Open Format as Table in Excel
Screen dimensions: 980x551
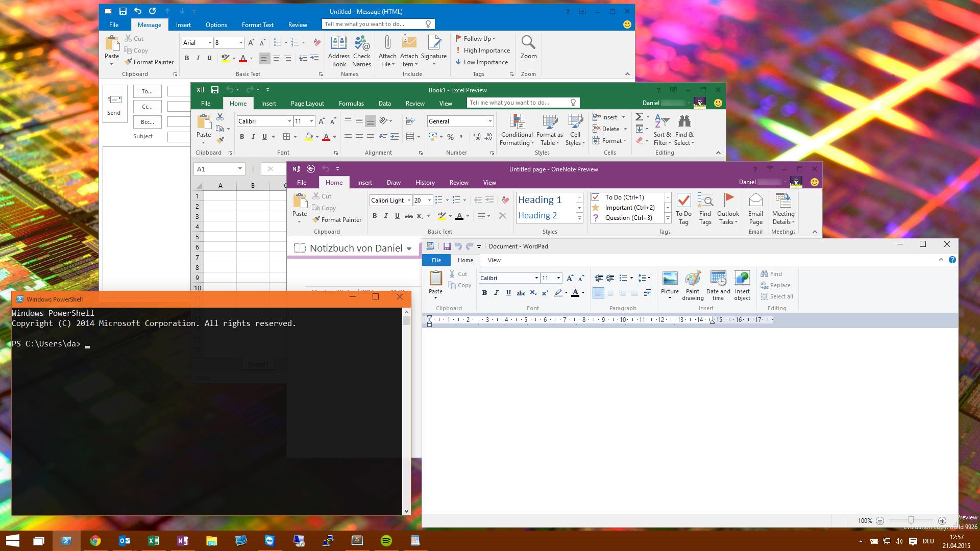click(549, 130)
